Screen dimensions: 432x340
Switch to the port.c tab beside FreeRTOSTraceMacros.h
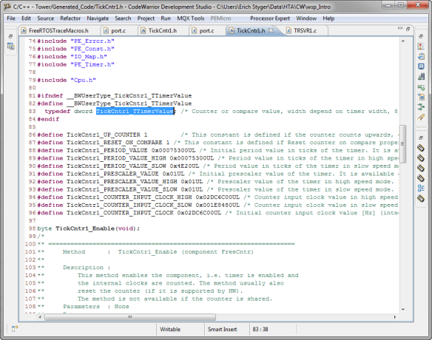click(118, 30)
